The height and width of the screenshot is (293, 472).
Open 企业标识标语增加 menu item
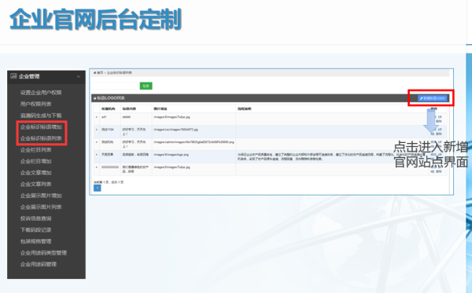pyautogui.click(x=41, y=126)
